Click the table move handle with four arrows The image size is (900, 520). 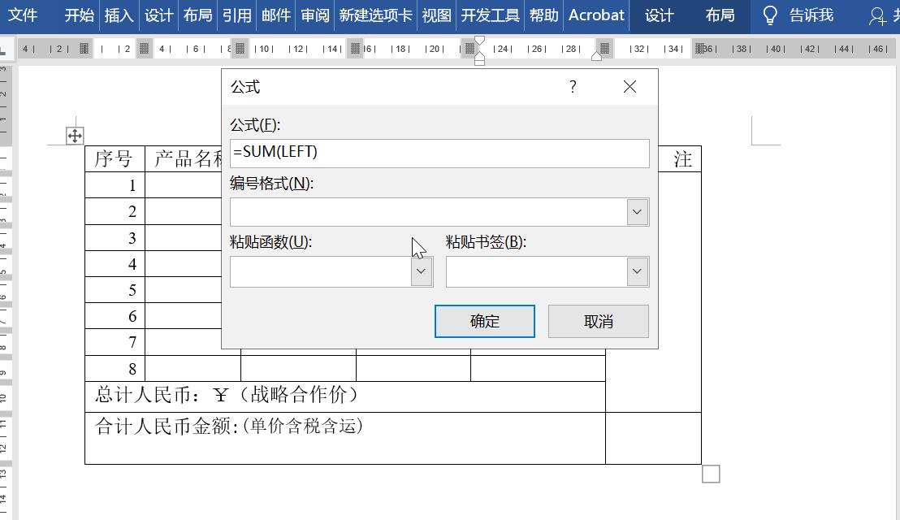(x=74, y=135)
